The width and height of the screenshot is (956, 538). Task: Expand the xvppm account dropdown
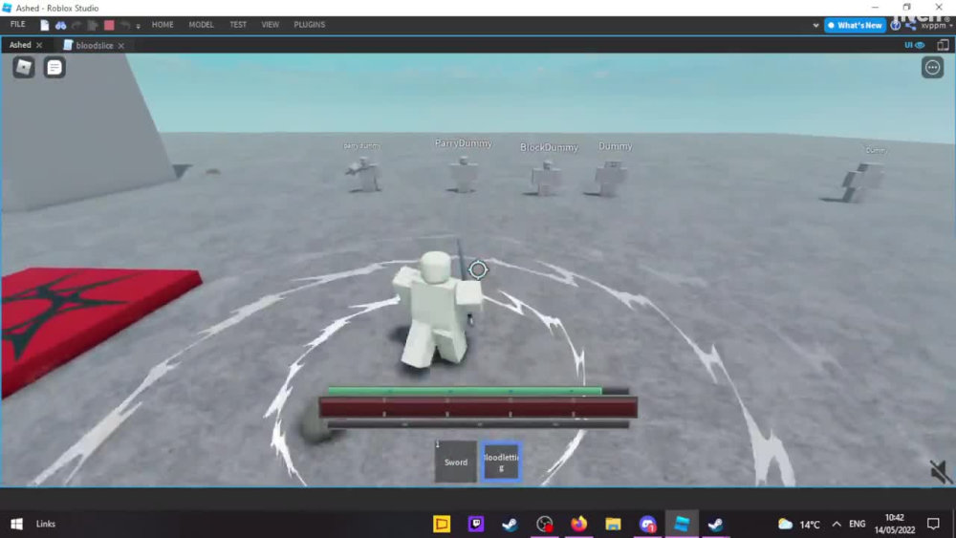point(936,26)
